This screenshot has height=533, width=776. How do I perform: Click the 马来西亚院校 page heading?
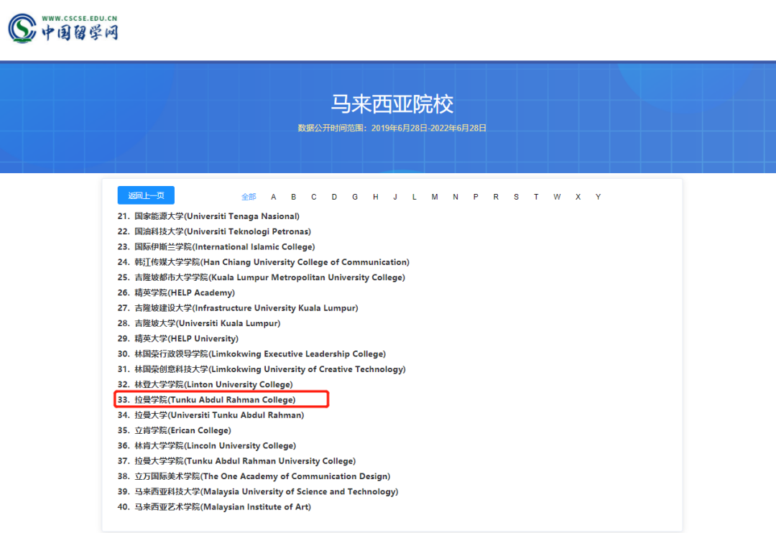pyautogui.click(x=392, y=104)
